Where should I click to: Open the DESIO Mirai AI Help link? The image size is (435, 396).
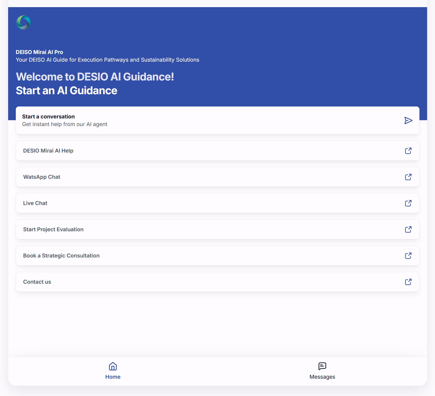[48, 151]
